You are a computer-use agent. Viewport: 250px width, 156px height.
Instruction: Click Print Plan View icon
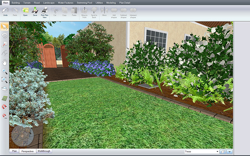[44, 11]
